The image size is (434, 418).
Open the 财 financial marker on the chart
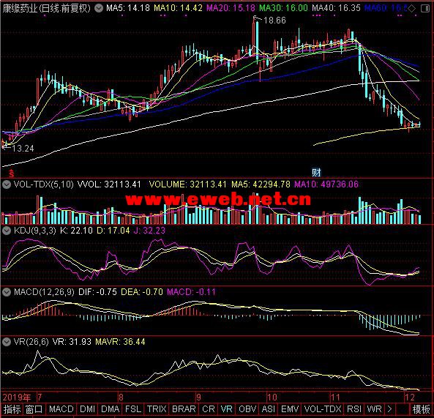pos(316,173)
